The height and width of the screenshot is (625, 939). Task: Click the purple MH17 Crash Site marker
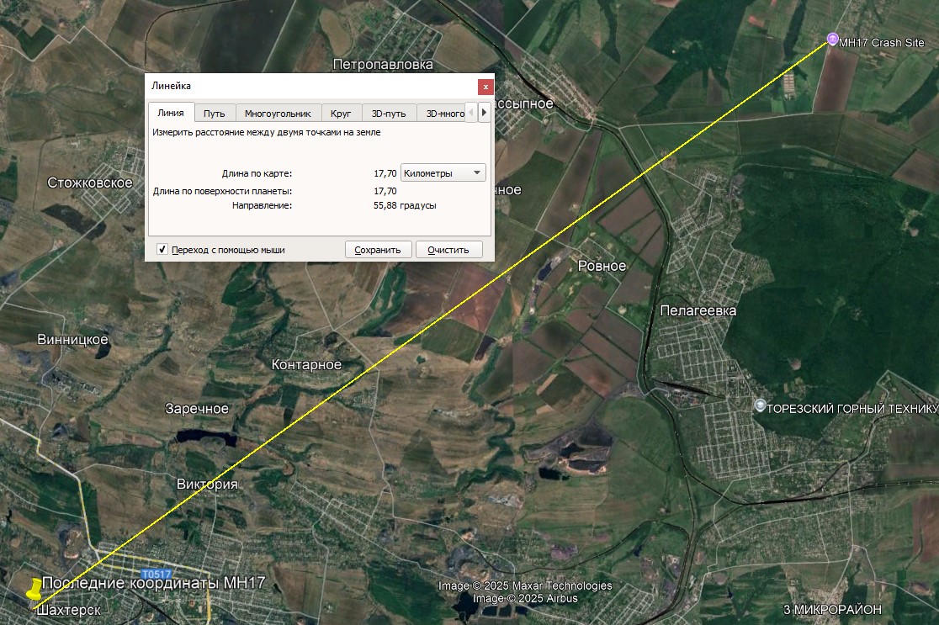[x=832, y=40]
